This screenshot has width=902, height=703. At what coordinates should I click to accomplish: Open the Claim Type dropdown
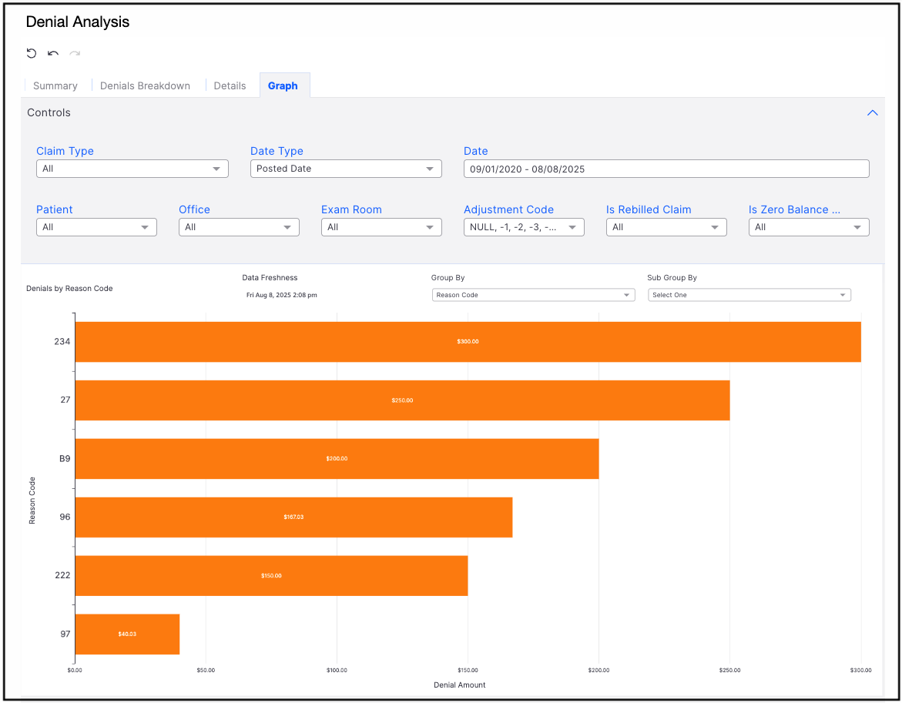132,169
